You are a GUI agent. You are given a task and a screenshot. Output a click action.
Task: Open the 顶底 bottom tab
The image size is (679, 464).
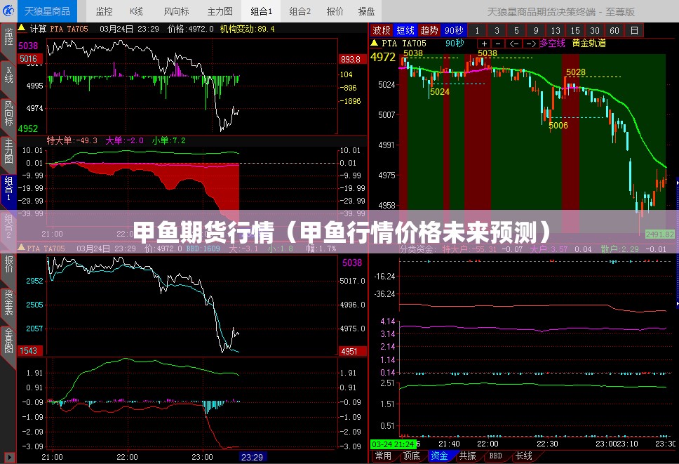pos(411,456)
